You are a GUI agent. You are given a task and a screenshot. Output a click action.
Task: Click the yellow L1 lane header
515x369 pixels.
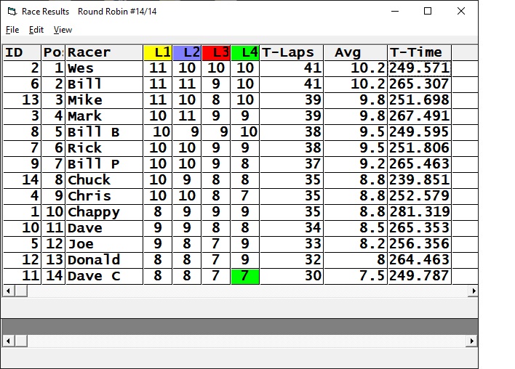pyautogui.click(x=158, y=52)
